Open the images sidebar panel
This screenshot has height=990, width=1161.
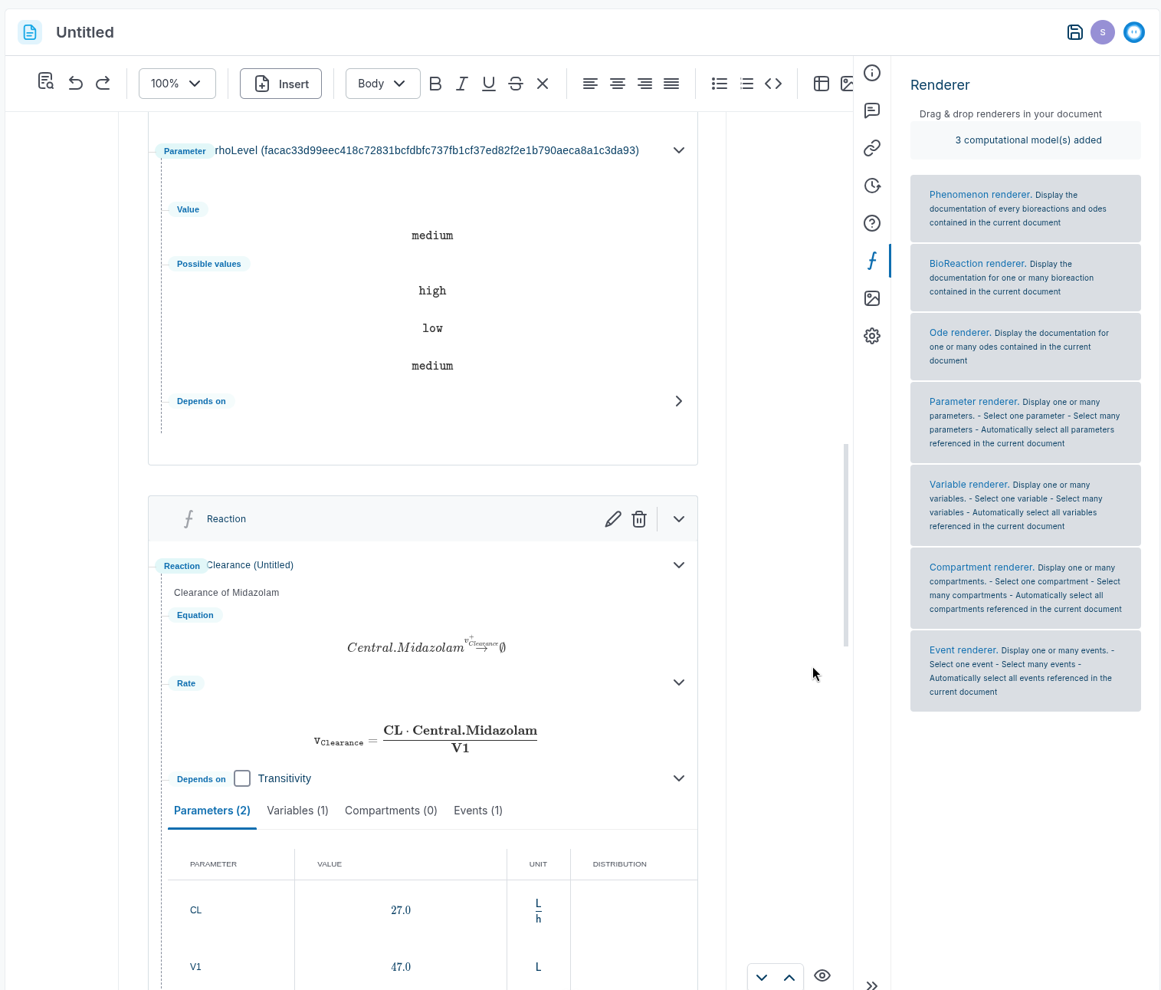872,298
